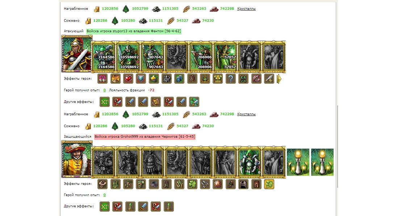Screen dimensions: 397x216
Task: Click the red heart hero effect icon
Action: click(128, 79)
